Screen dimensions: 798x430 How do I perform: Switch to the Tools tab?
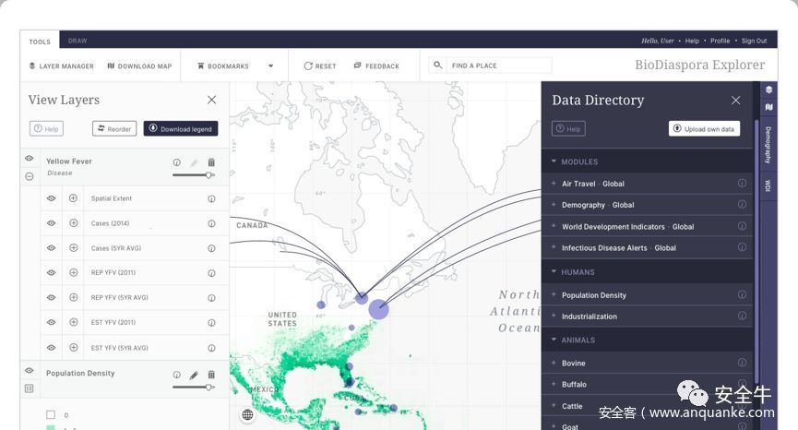[x=40, y=42]
